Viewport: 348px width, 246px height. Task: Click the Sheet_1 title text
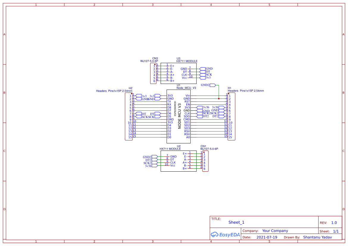click(236, 222)
